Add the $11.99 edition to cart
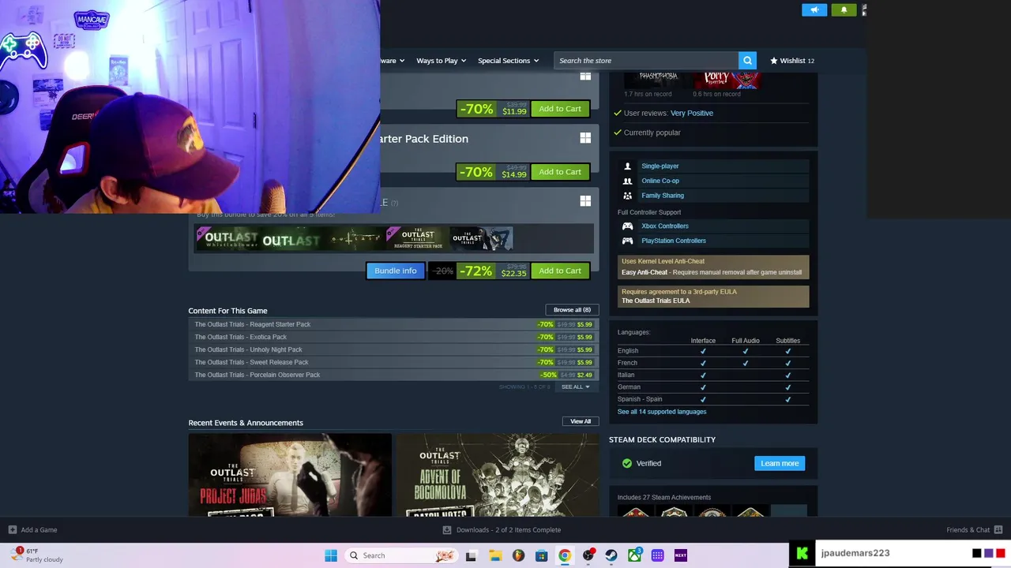The image size is (1011, 568). [x=560, y=109]
